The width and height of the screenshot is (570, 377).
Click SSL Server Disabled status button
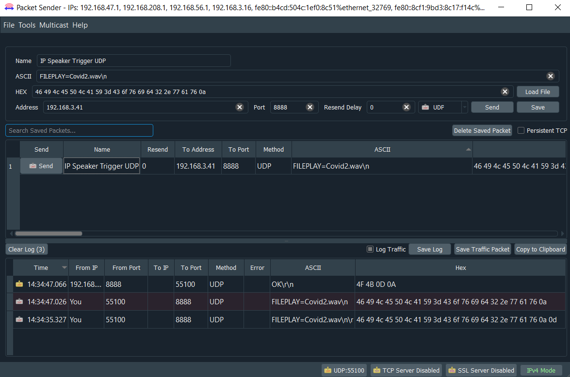(481, 370)
